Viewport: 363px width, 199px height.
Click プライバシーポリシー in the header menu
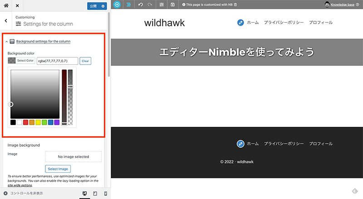click(x=284, y=22)
